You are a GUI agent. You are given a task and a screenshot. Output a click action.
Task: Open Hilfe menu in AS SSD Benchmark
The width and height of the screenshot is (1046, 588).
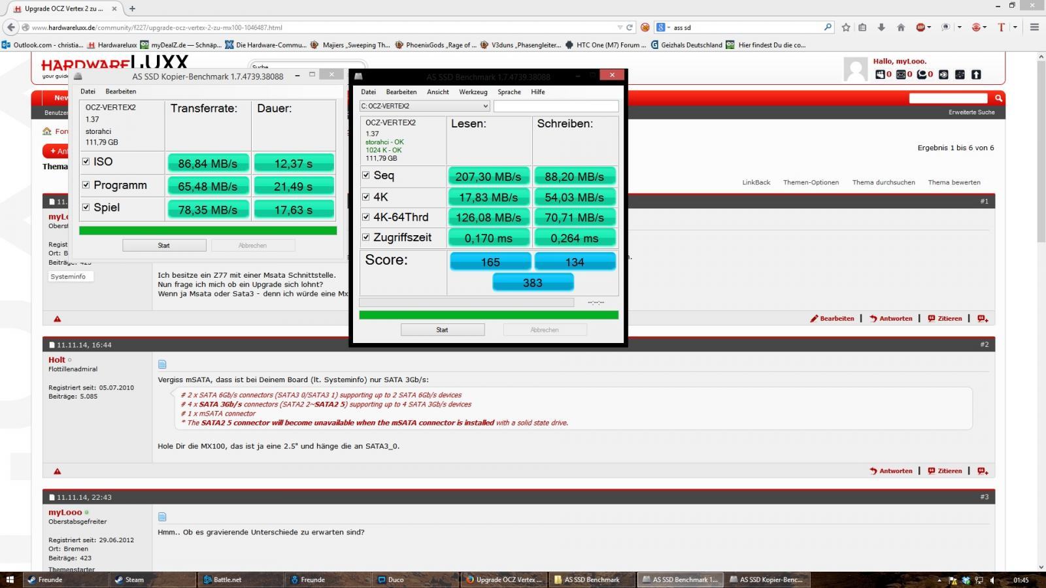point(538,92)
